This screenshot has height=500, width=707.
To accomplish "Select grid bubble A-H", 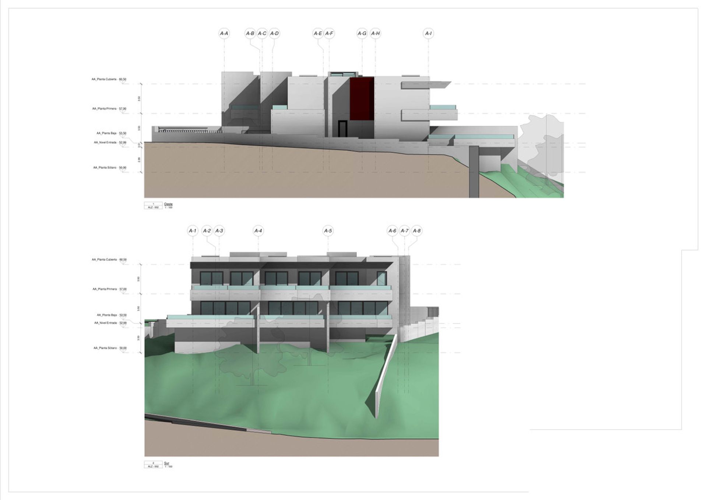I will pyautogui.click(x=375, y=34).
